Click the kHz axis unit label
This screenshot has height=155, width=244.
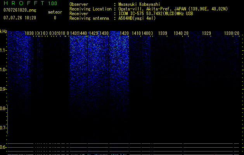tap(3, 31)
